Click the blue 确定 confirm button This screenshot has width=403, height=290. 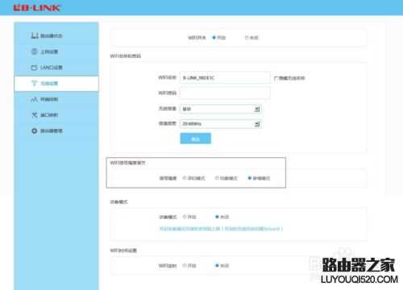[195, 139]
